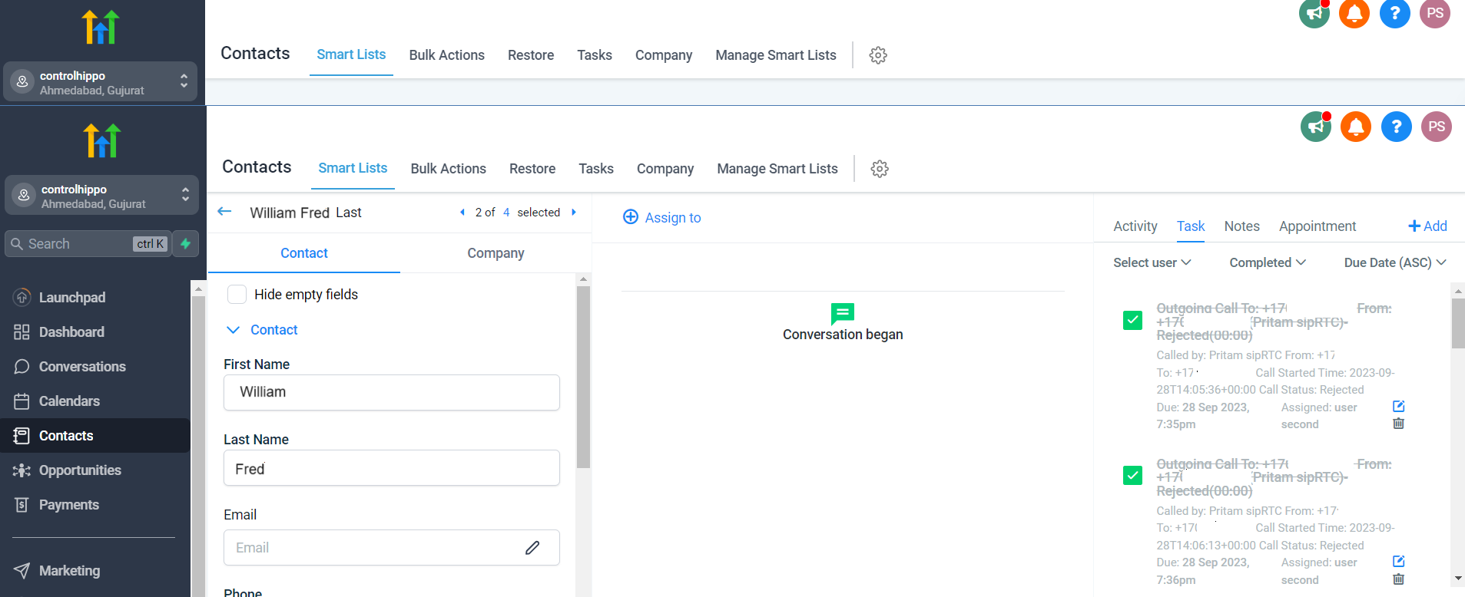This screenshot has width=1465, height=597.
Task: Click the + Add button
Action: pos(1427,226)
